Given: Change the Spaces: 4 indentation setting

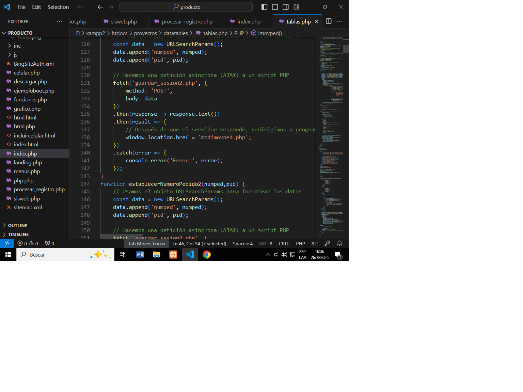Looking at the screenshot, I should pos(242,243).
